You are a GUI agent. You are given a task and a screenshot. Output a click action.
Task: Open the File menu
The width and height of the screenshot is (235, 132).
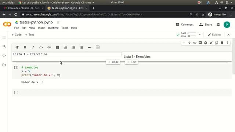[17, 28]
